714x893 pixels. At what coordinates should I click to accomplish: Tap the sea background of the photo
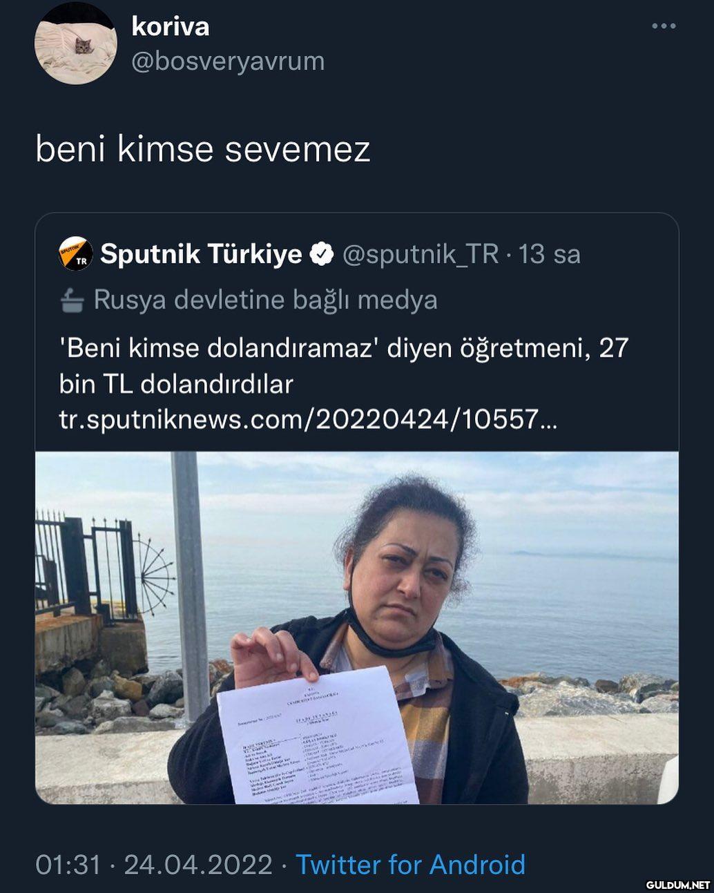[x=573, y=608]
